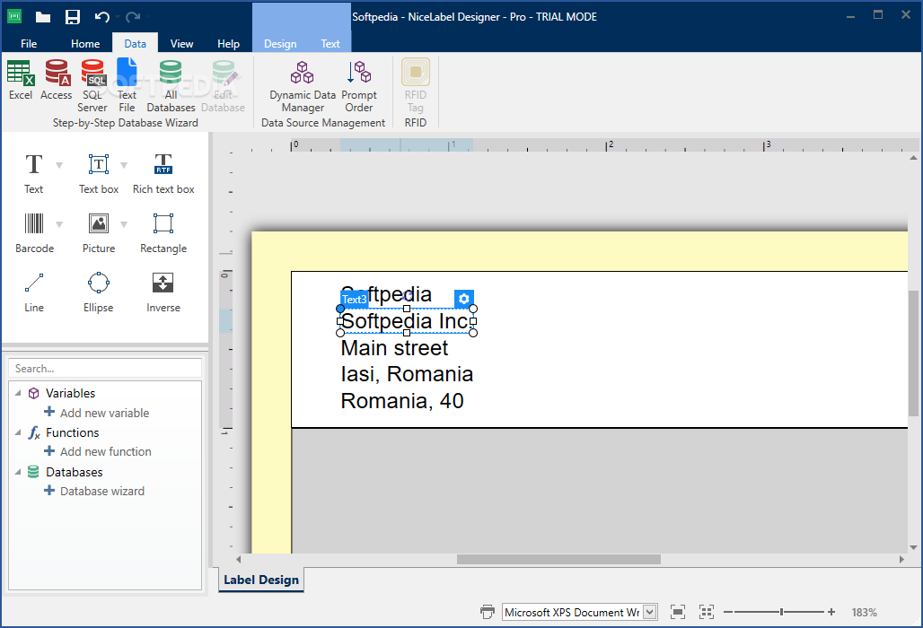Choose the Inverse object tool
Image resolution: width=923 pixels, height=628 pixels.
pyautogui.click(x=163, y=292)
